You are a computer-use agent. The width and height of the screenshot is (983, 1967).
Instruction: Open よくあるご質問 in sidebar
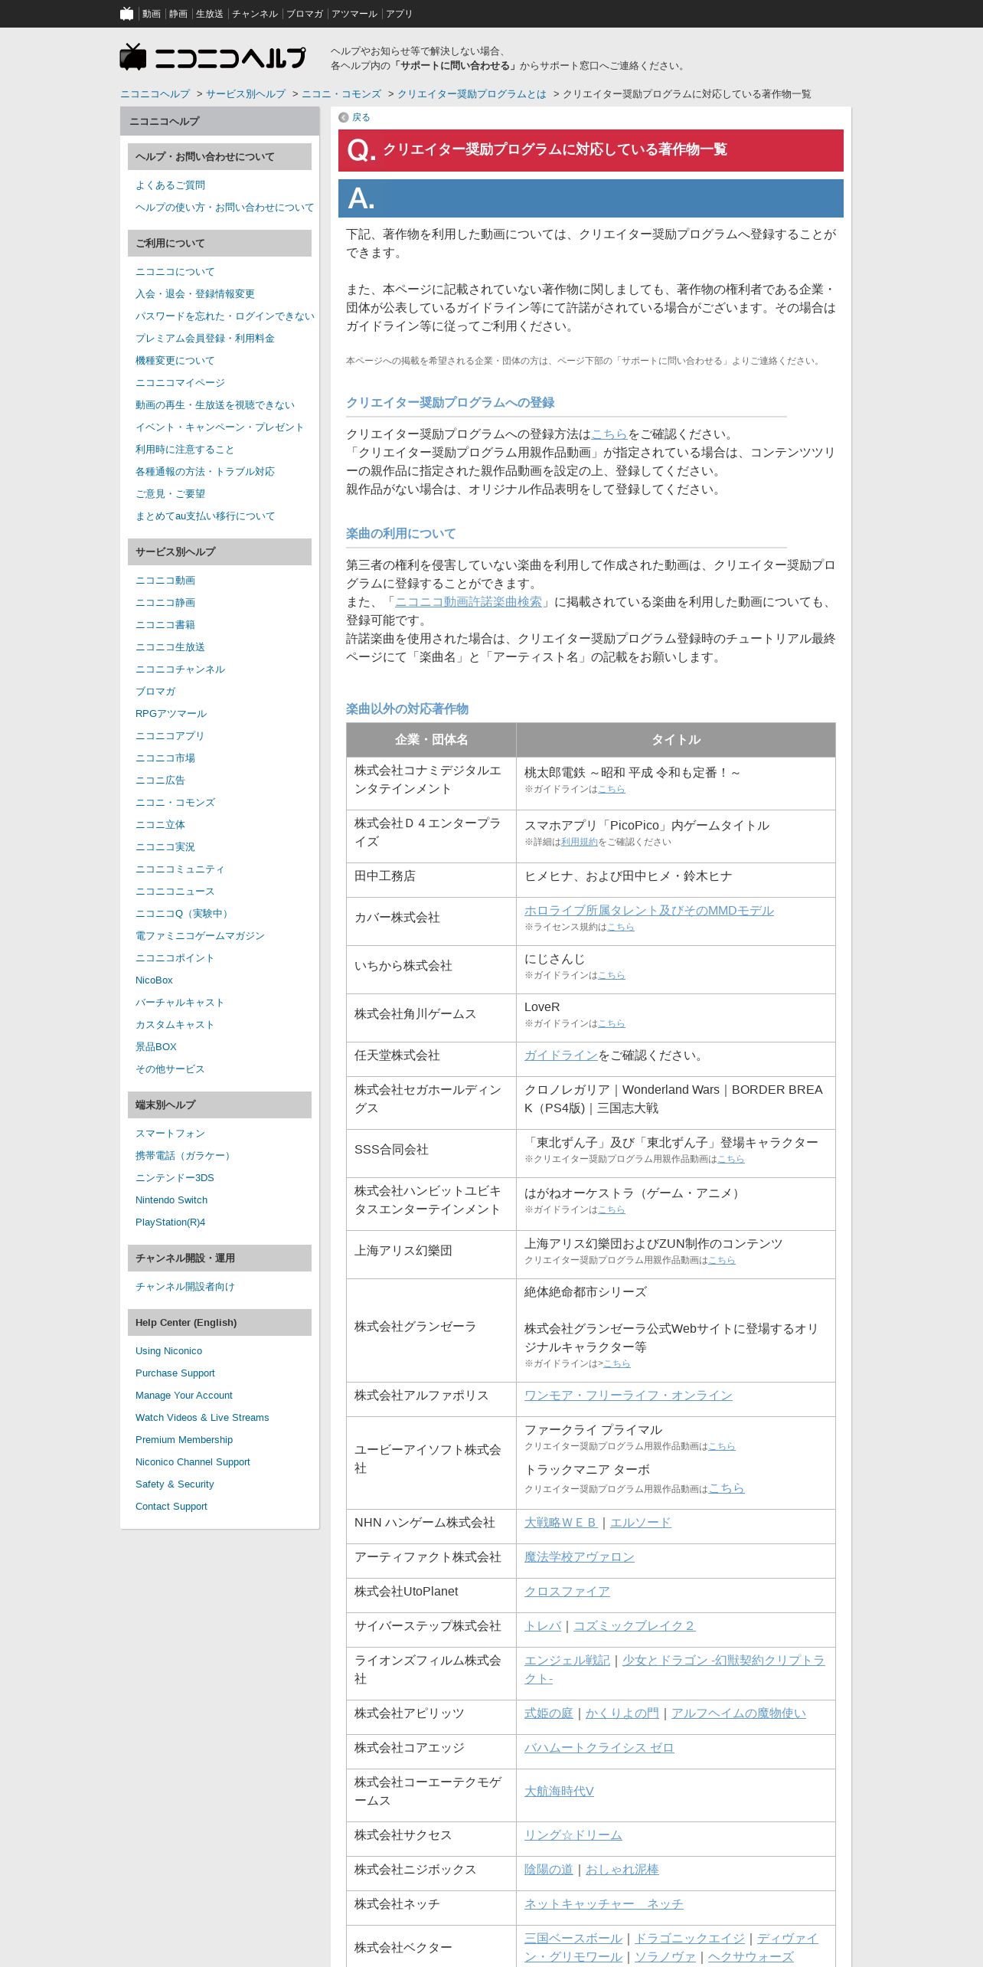point(170,185)
